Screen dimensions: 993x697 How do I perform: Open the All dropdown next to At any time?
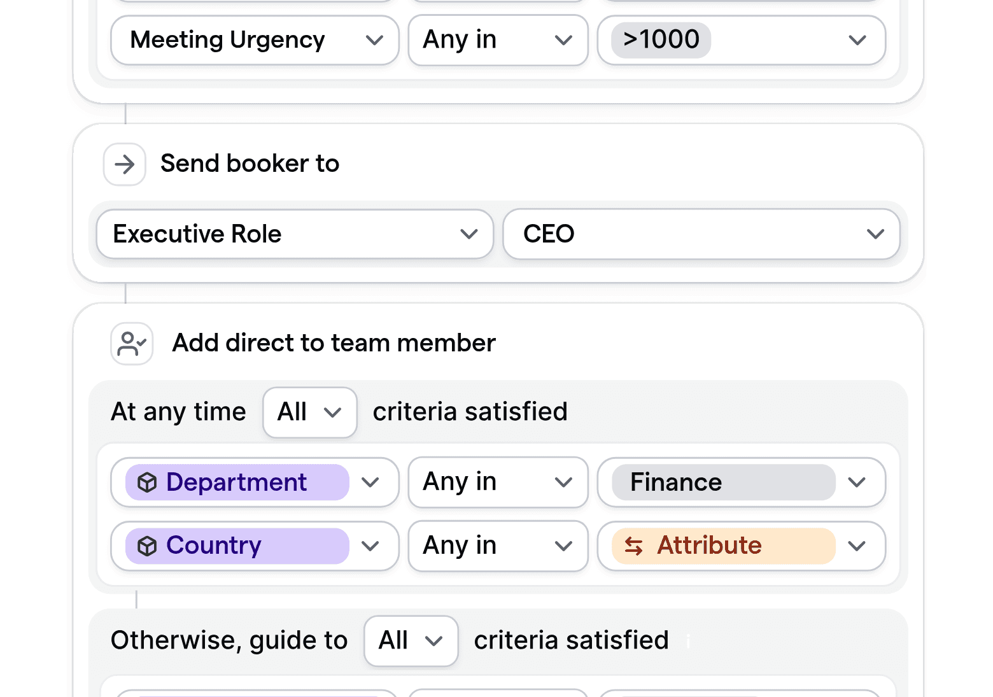pos(309,412)
